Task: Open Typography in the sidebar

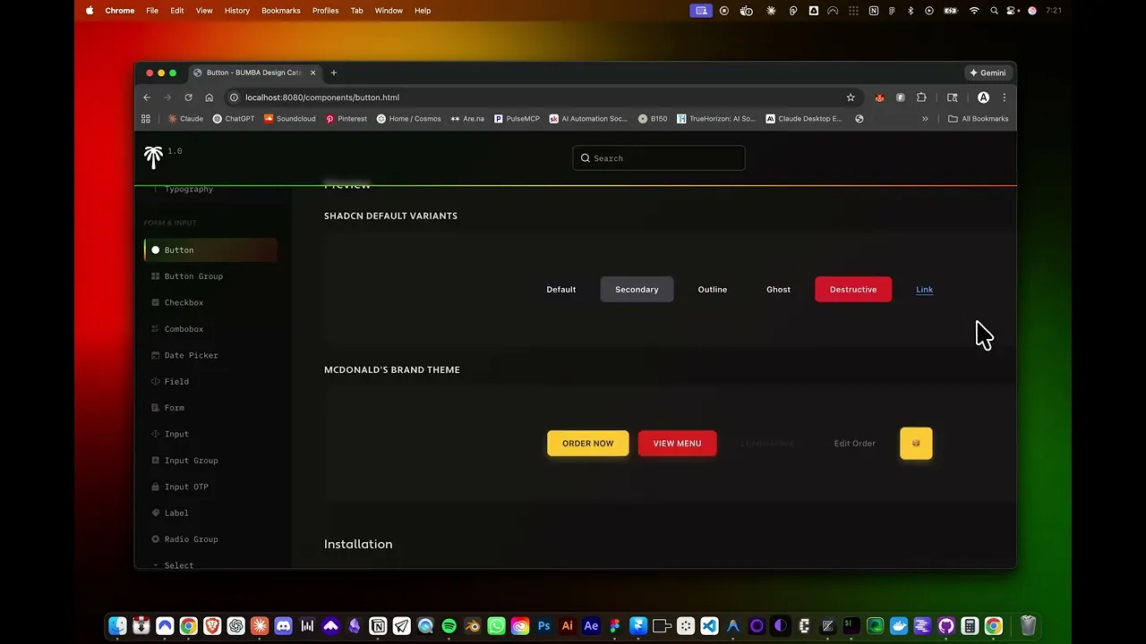Action: tap(188, 189)
